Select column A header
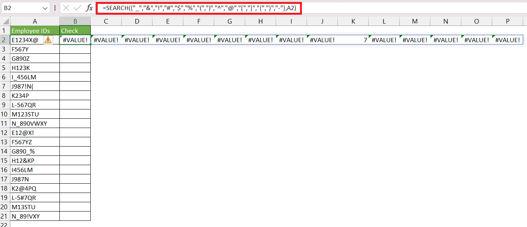This screenshot has height=227, width=527. click(35, 21)
